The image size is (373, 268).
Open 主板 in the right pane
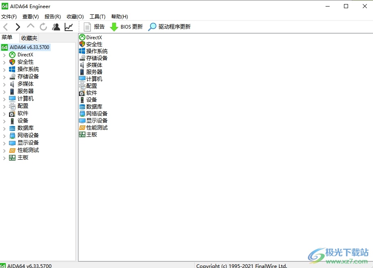pos(88,135)
